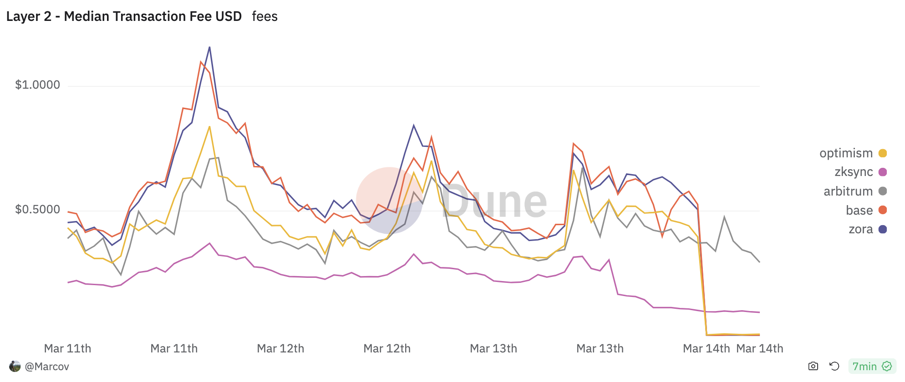This screenshot has height=382, width=905.
Task: Click the yellow optimism legend dot
Action: 883,153
